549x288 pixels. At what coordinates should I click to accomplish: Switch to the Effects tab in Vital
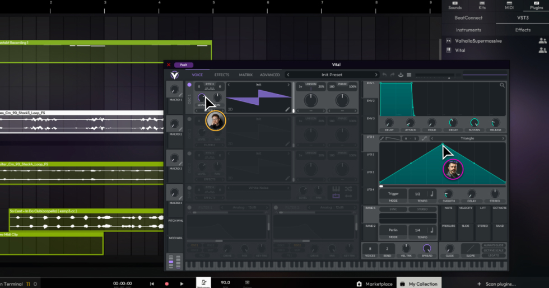coord(222,75)
